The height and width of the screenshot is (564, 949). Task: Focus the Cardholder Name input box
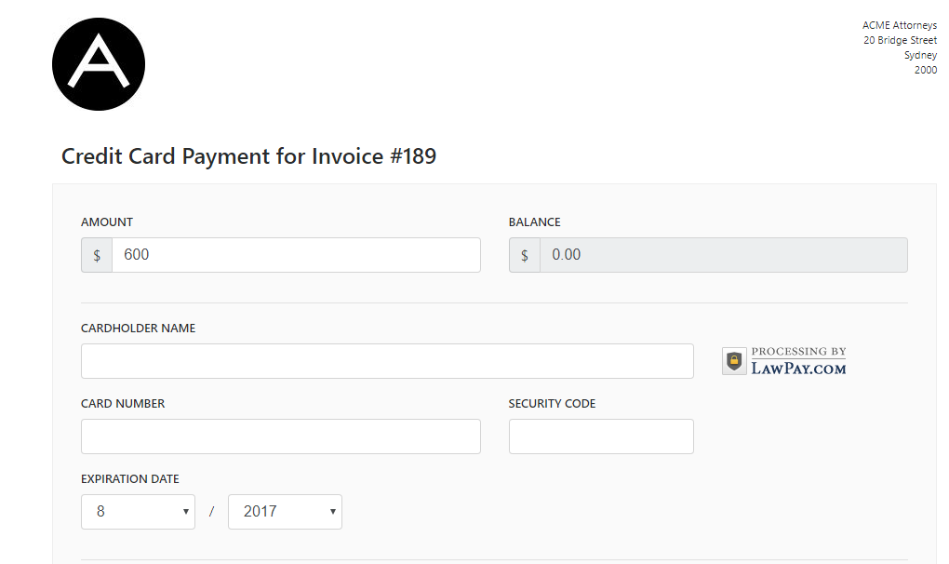click(386, 360)
